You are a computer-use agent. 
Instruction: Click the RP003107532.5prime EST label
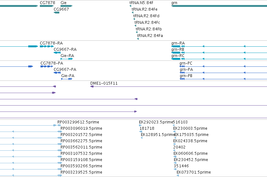(81, 154)
